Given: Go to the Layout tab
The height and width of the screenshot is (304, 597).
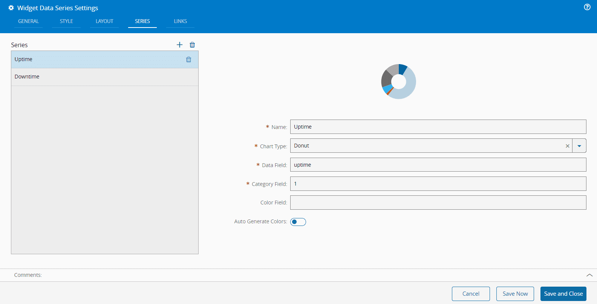Looking at the screenshot, I should click(x=104, y=21).
